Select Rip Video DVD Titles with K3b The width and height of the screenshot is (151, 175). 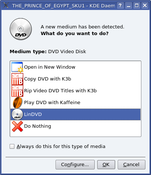pyautogui.click(x=75, y=91)
